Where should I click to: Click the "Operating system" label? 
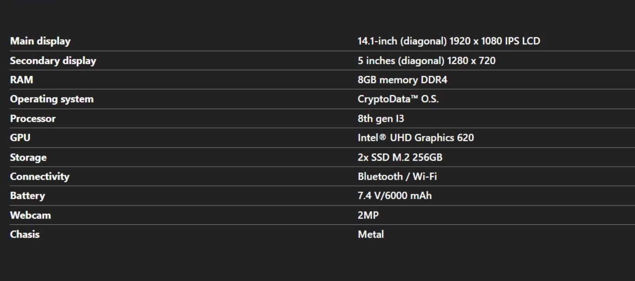click(52, 99)
